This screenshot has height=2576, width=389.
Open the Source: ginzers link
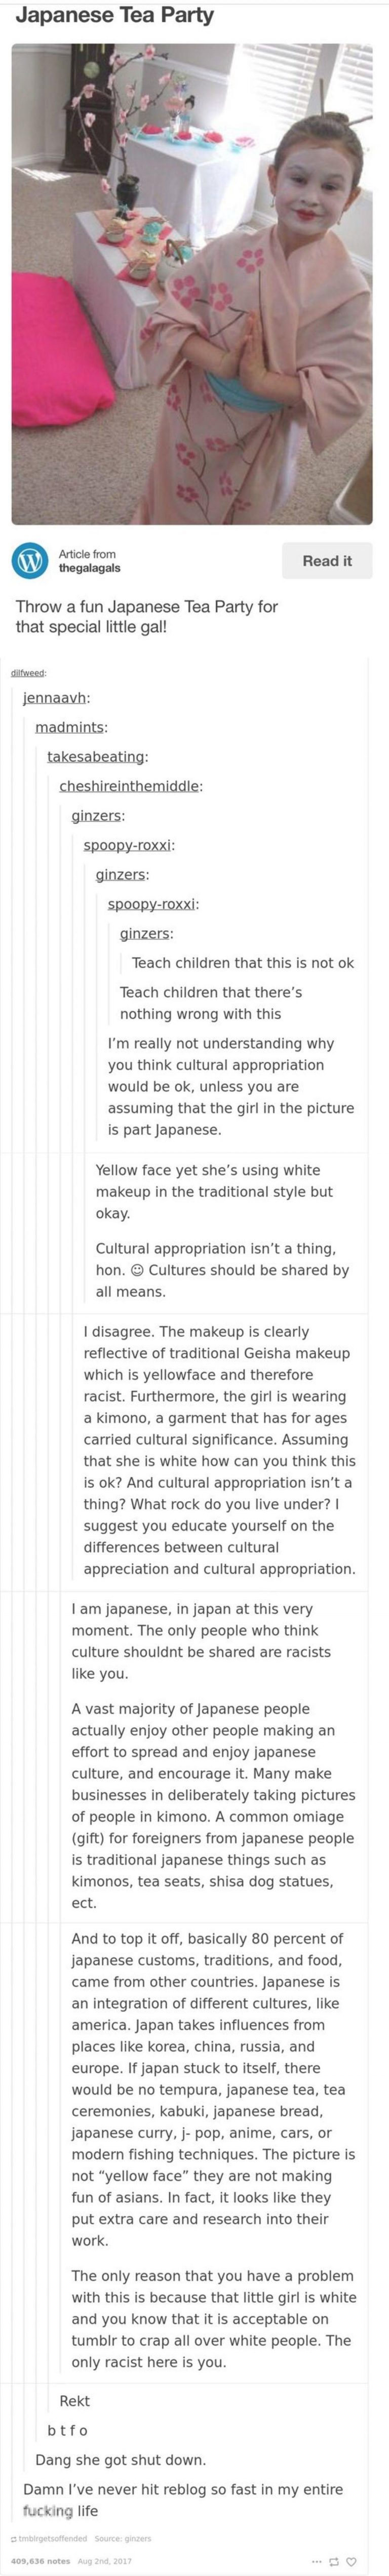tap(123, 2538)
